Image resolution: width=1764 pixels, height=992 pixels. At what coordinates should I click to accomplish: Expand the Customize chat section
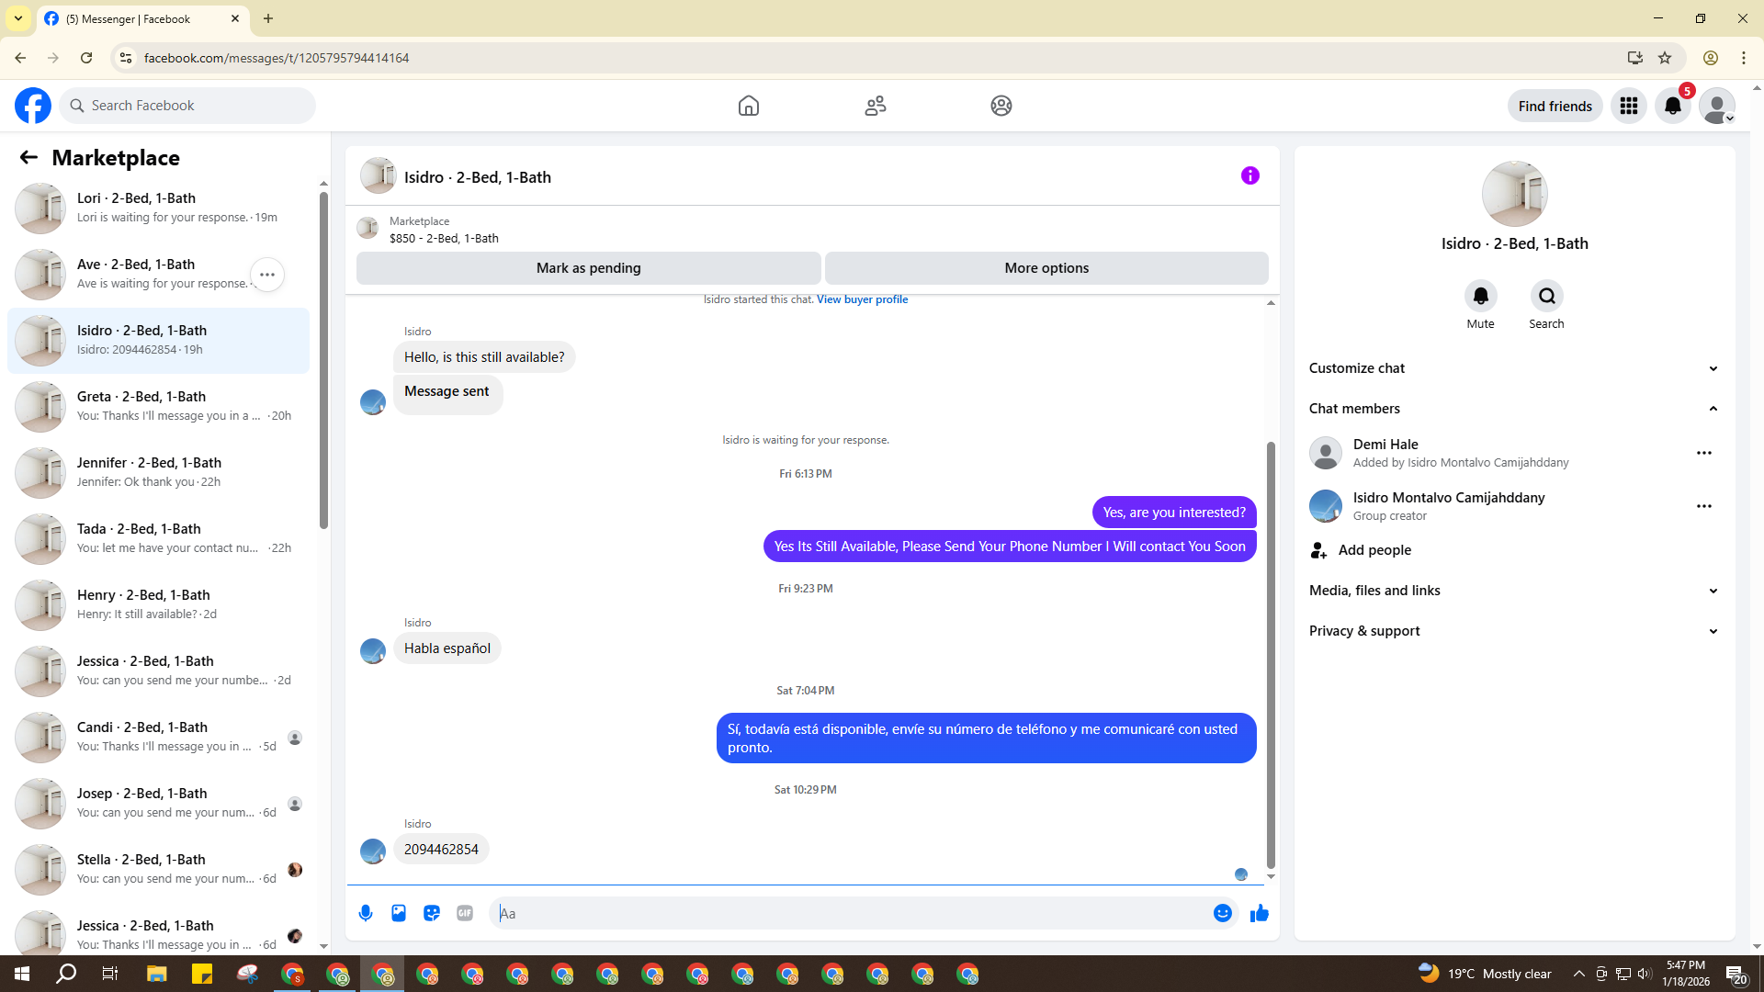tap(1513, 368)
